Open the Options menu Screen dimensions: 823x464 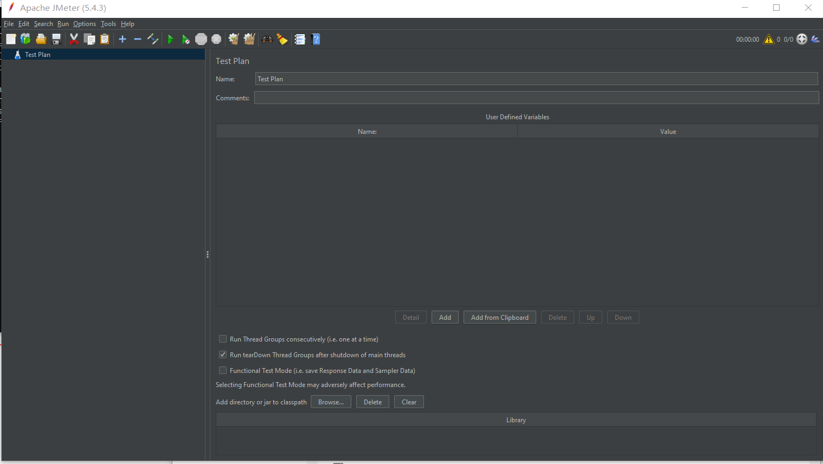[85, 24]
